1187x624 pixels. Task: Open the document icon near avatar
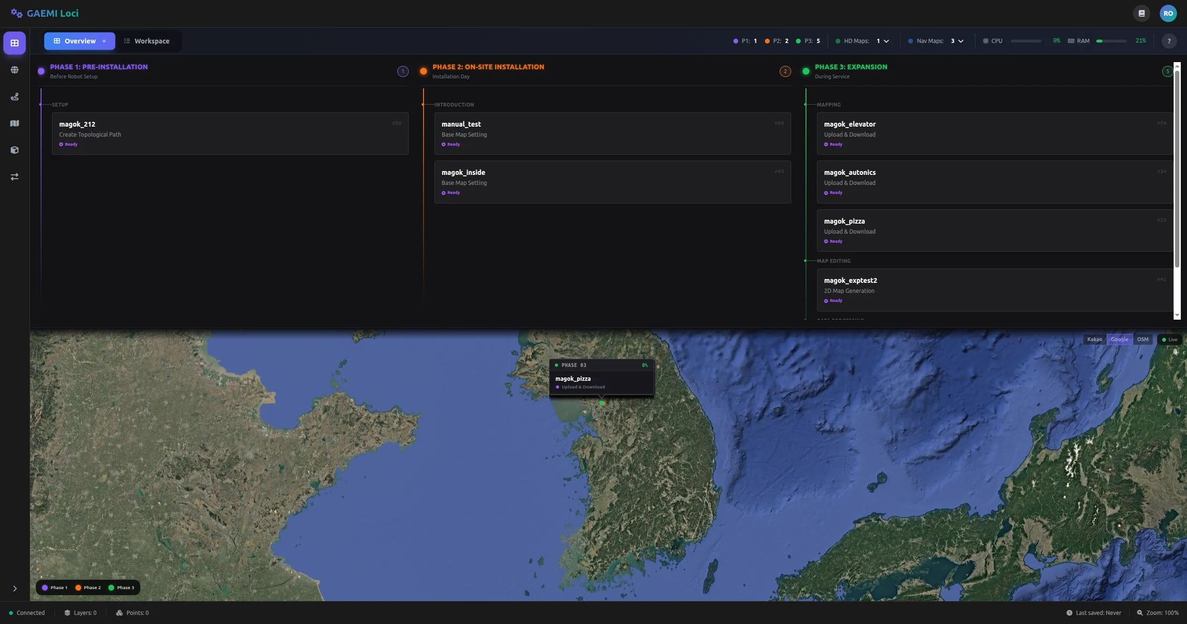tap(1142, 13)
